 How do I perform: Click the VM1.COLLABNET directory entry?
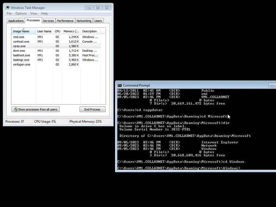click(215, 97)
